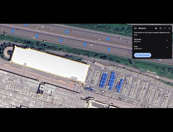Select the area value 5,916.99 m²
This screenshot has width=173, height=132.
[x=138, y=48]
